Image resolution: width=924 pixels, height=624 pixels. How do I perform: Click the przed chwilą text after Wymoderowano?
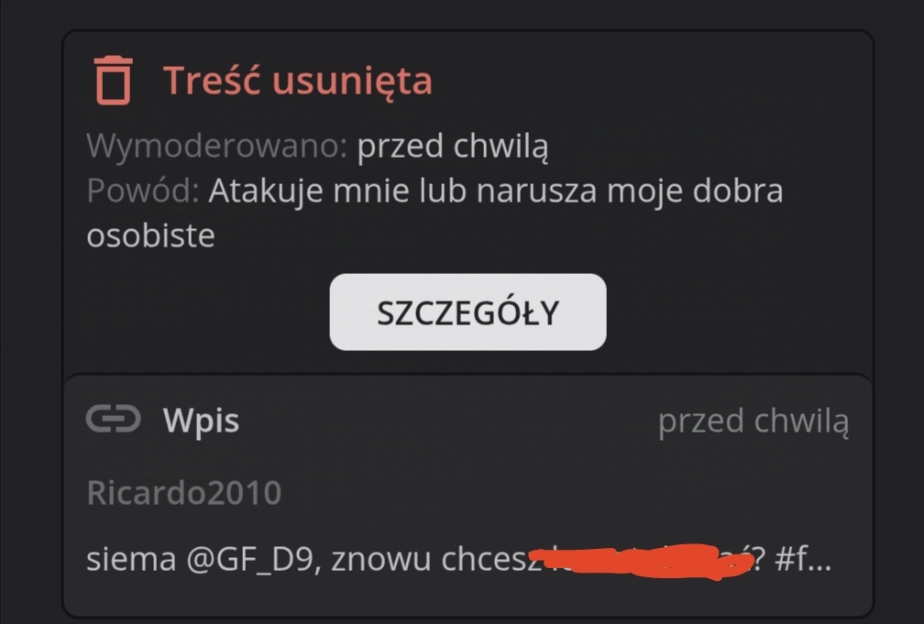point(453,146)
